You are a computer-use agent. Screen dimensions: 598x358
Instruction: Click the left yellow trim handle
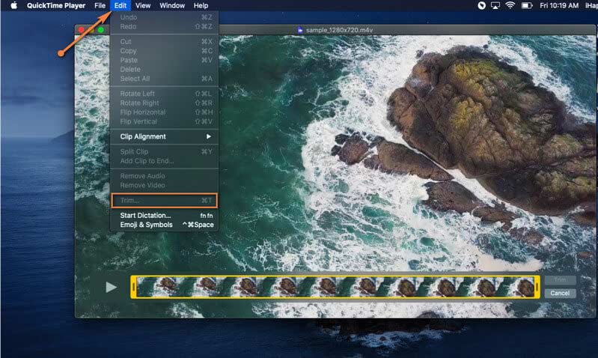click(x=135, y=287)
